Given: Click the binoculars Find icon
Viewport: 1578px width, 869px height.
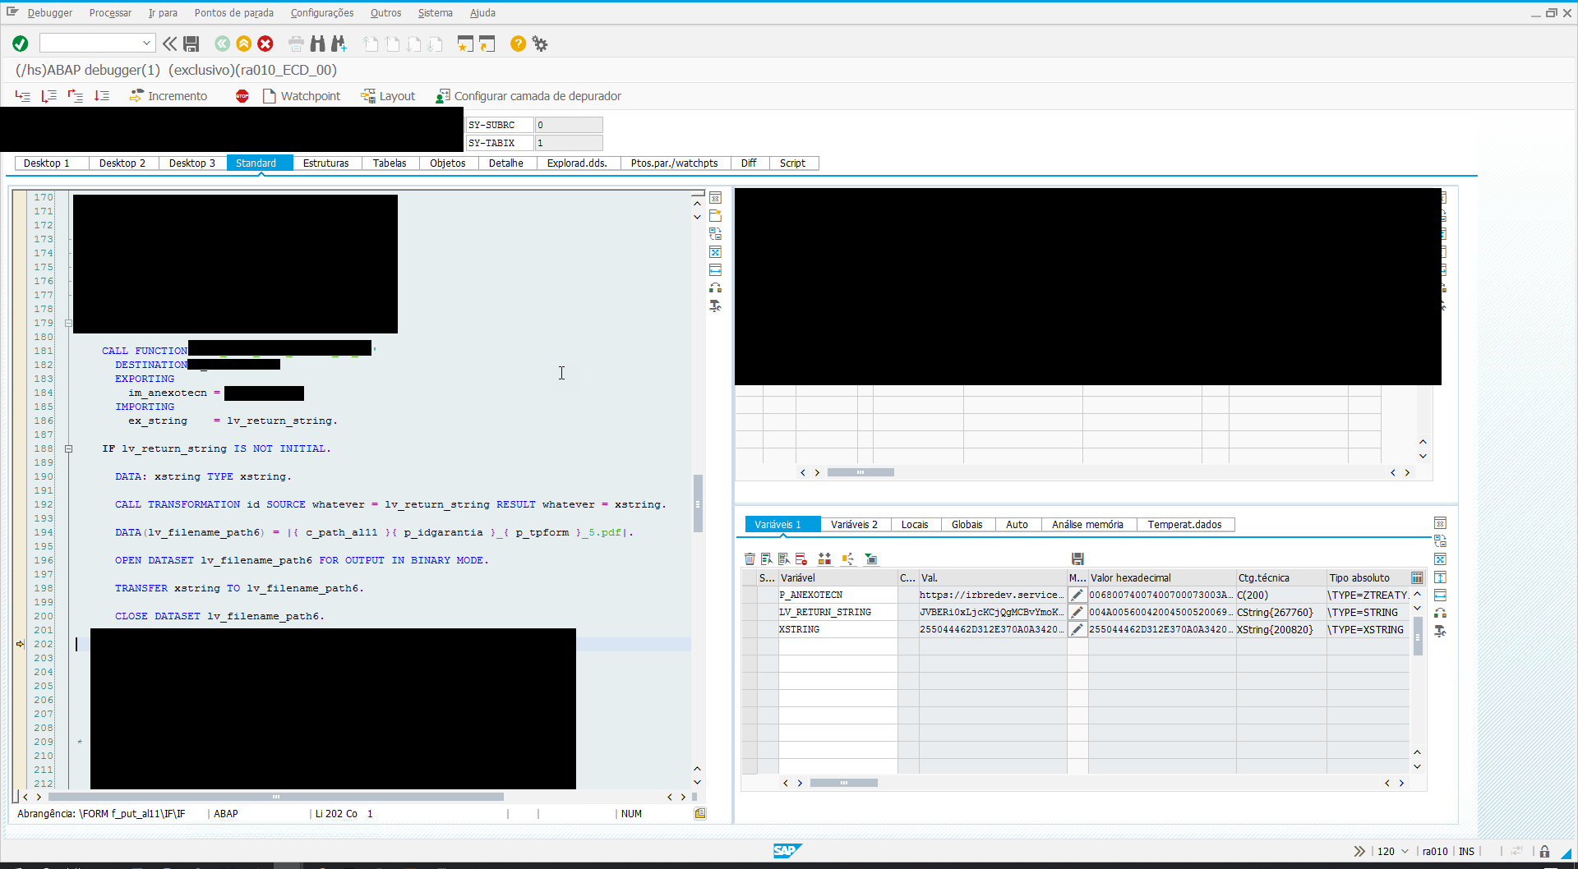Looking at the screenshot, I should tap(317, 44).
